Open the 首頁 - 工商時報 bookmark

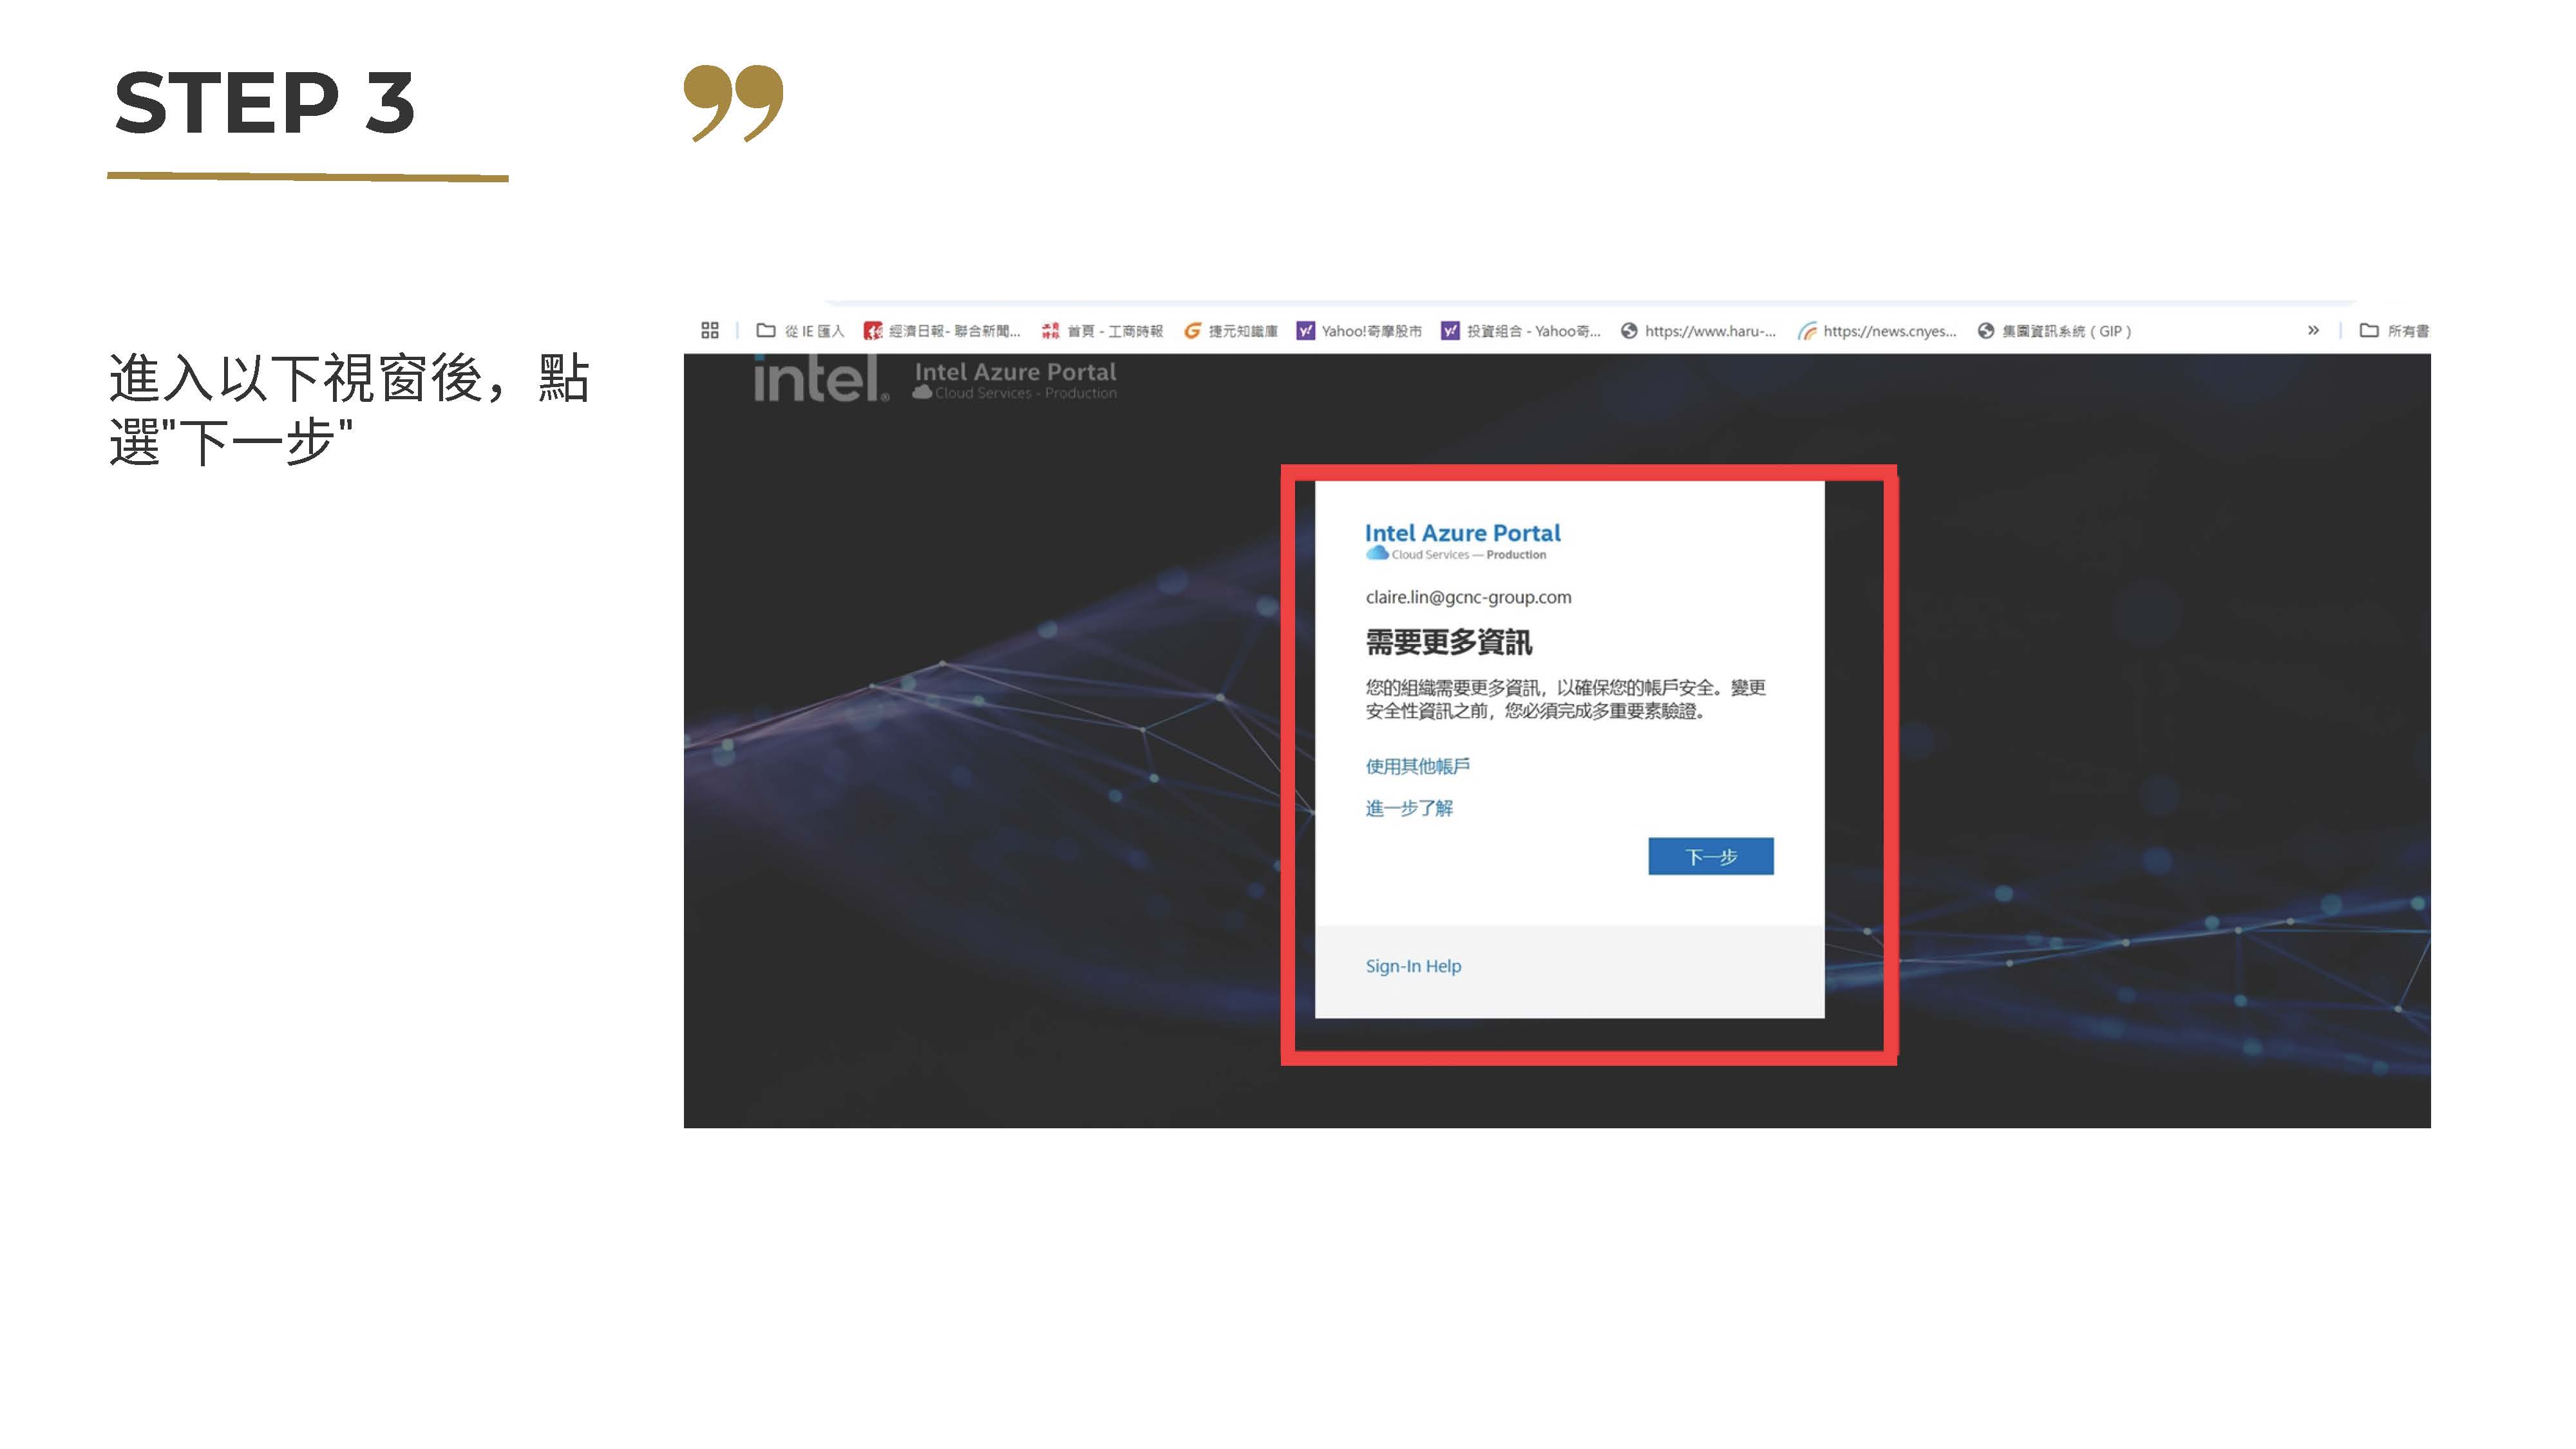click(x=1102, y=331)
